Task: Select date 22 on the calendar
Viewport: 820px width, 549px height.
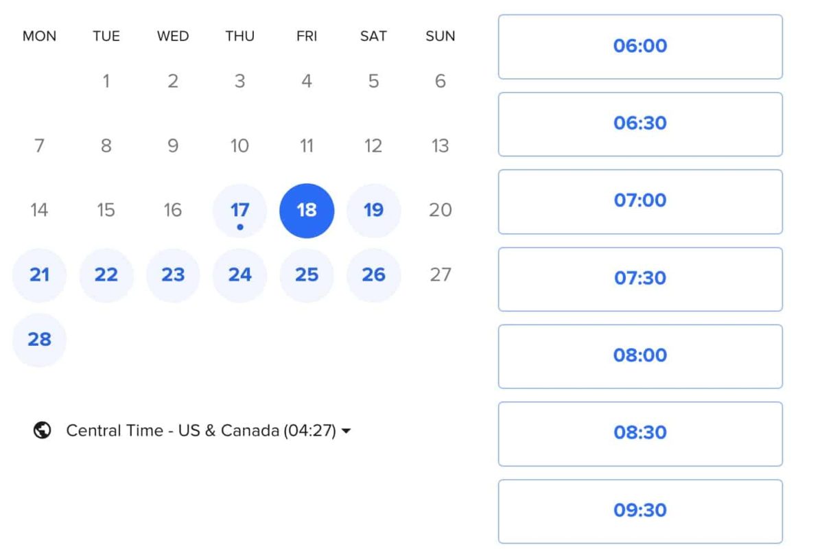Action: click(106, 275)
